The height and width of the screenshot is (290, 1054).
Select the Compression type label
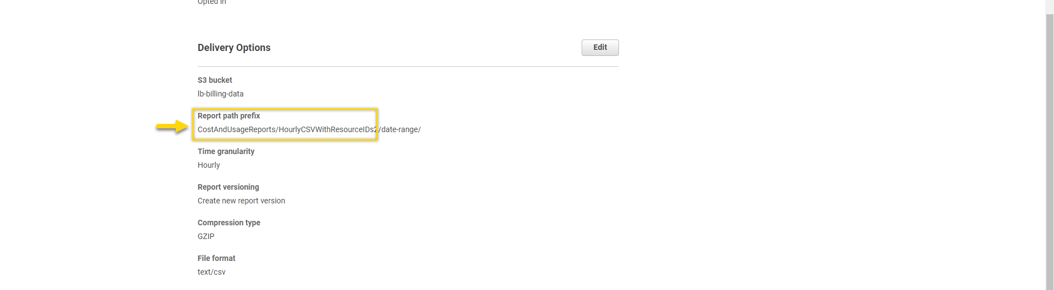point(228,223)
